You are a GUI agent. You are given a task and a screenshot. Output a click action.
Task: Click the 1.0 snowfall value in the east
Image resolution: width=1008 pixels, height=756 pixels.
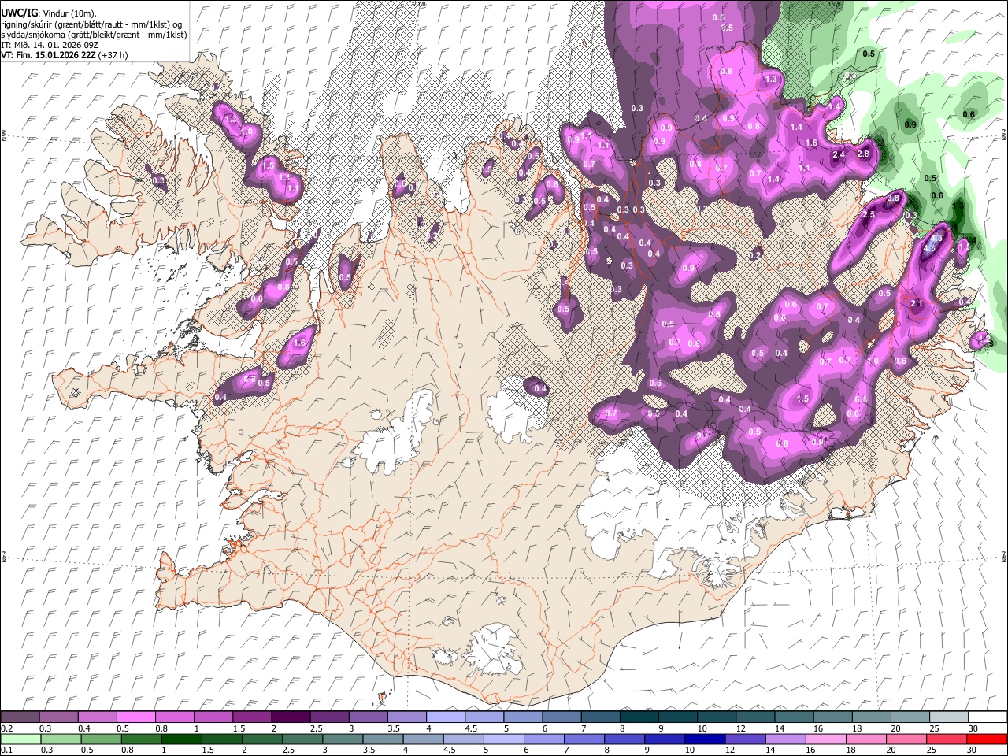tap(873, 361)
